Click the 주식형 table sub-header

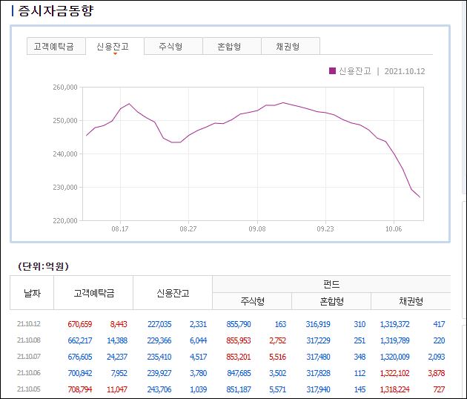(252, 301)
